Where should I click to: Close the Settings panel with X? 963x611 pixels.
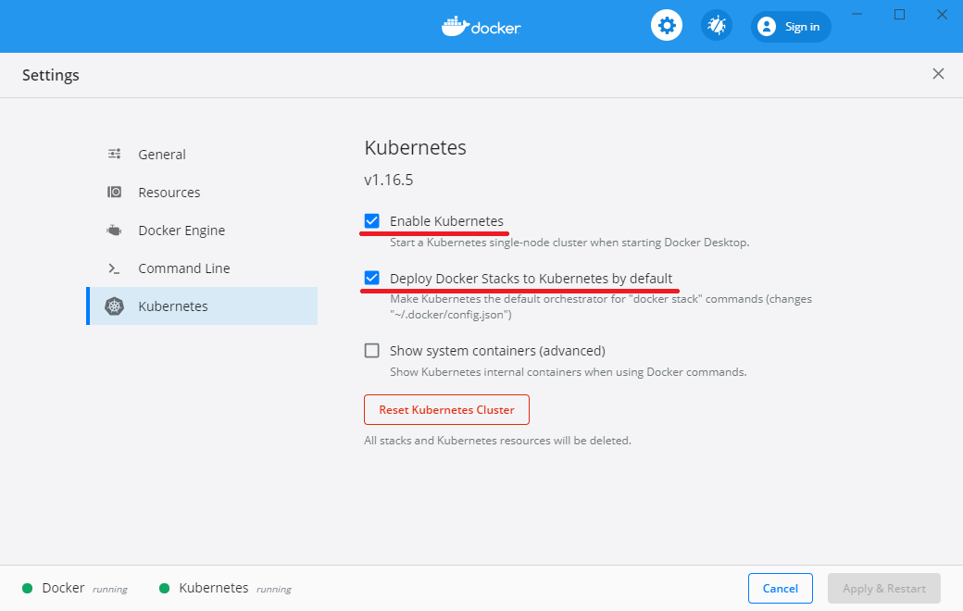[938, 74]
